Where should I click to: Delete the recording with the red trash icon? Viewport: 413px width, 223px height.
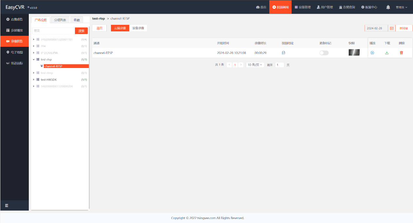[x=402, y=53]
